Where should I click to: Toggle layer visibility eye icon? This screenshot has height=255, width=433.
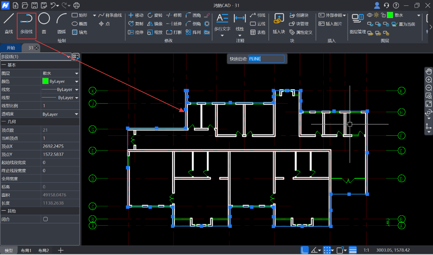pyautogui.click(x=370, y=15)
